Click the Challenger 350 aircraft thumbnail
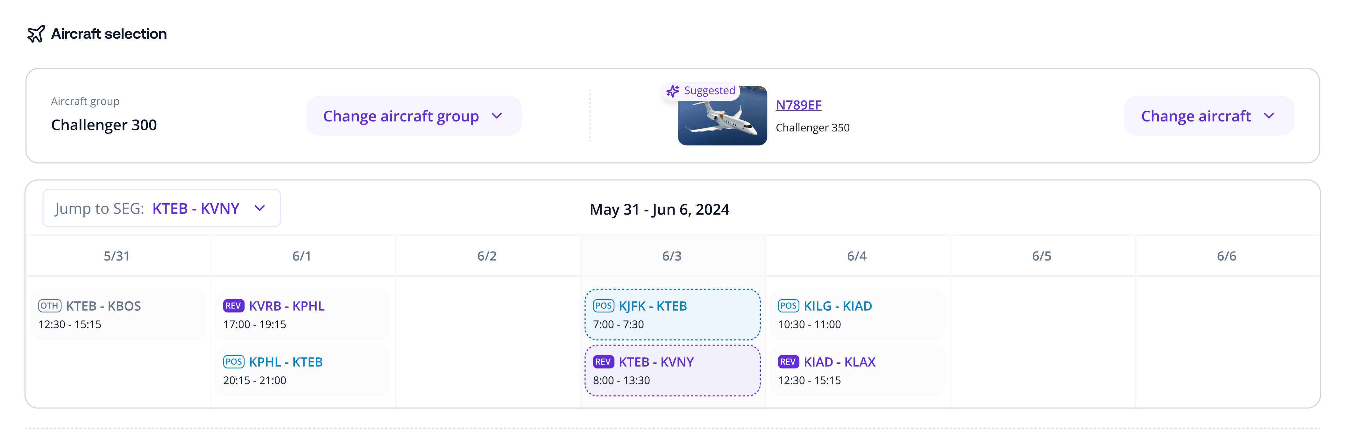 (x=723, y=116)
